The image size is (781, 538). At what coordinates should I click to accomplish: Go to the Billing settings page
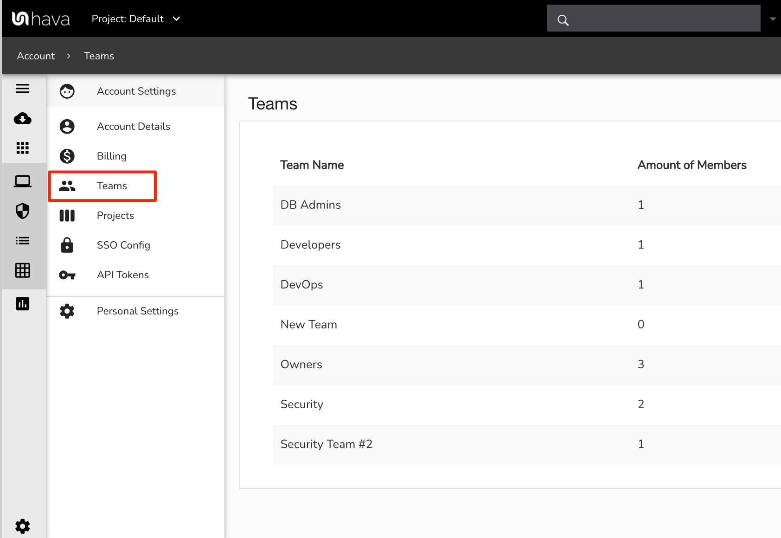pyautogui.click(x=111, y=156)
